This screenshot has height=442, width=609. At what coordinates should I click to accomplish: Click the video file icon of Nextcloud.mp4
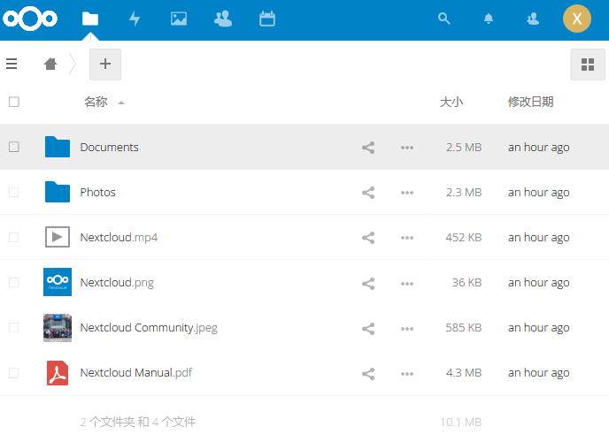[x=58, y=237]
